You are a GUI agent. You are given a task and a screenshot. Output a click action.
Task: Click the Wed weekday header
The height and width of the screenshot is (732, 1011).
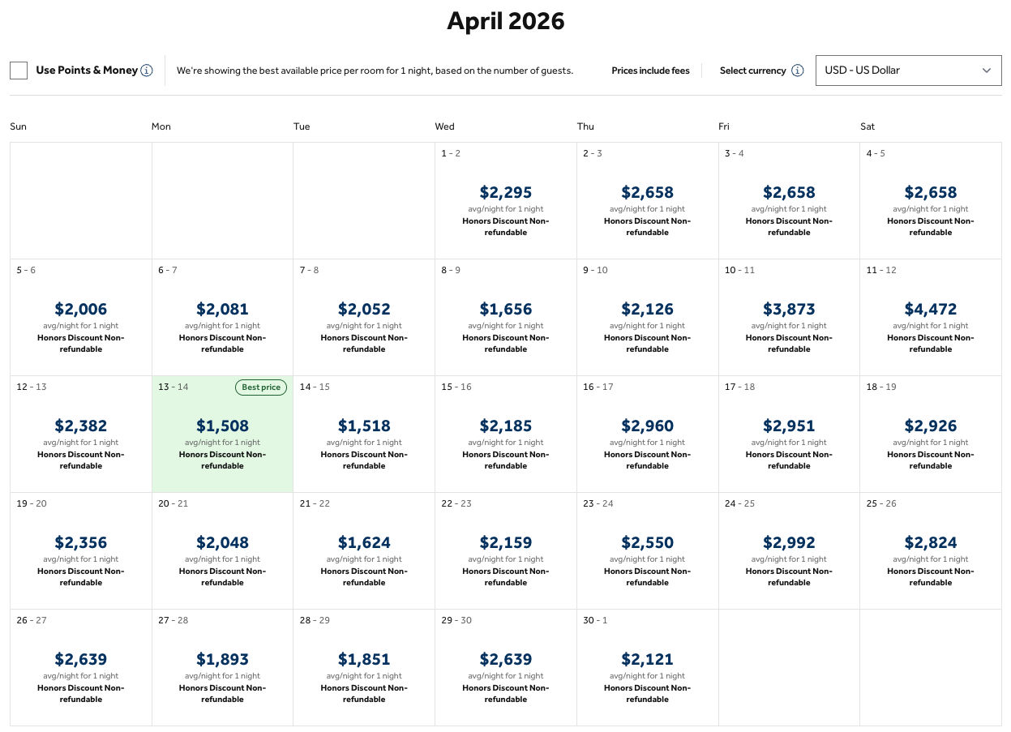[444, 126]
